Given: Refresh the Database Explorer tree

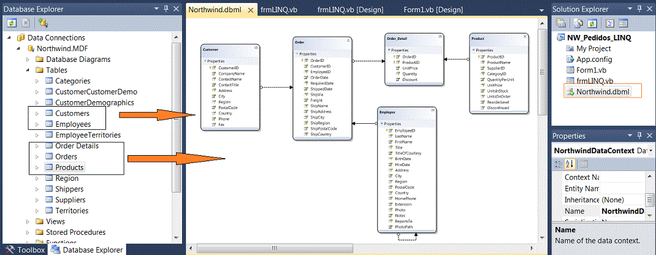Looking at the screenshot, I should pyautogui.click(x=12, y=23).
